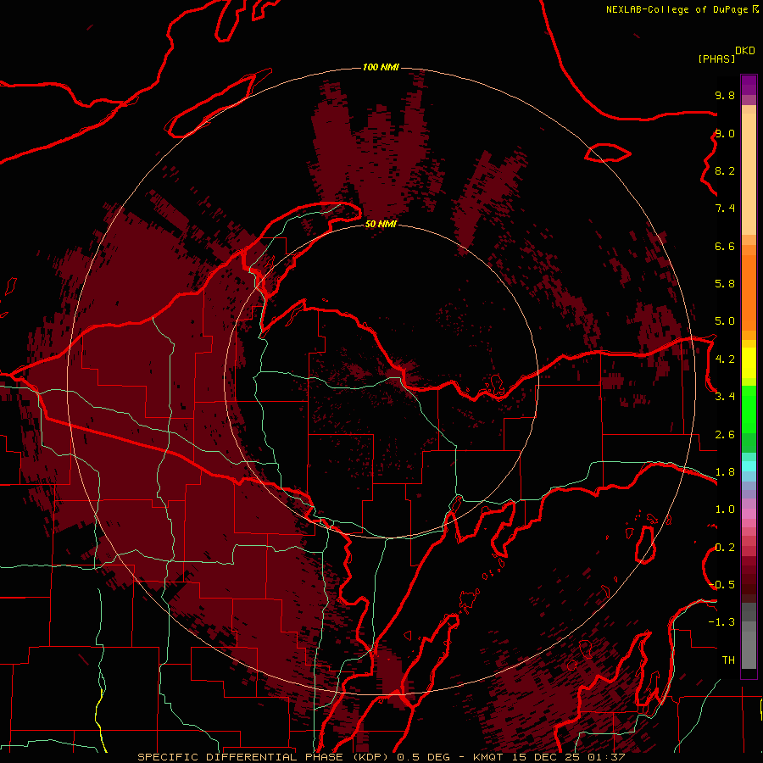This screenshot has width=763, height=763.
Task: Click the 1.0 value on the color scale
Action: click(725, 510)
